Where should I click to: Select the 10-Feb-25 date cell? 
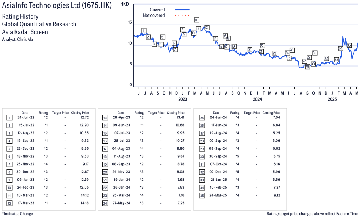218,188
